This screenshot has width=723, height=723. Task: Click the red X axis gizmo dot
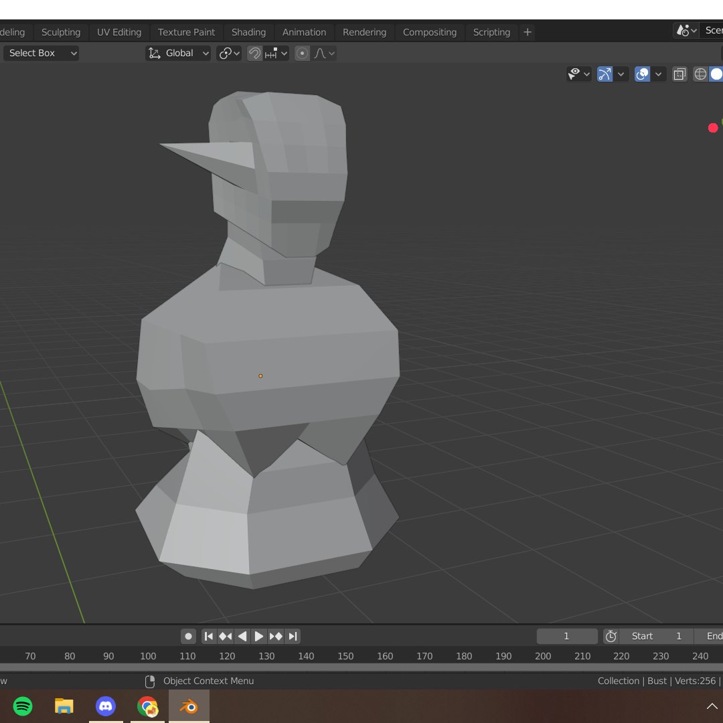coord(713,128)
